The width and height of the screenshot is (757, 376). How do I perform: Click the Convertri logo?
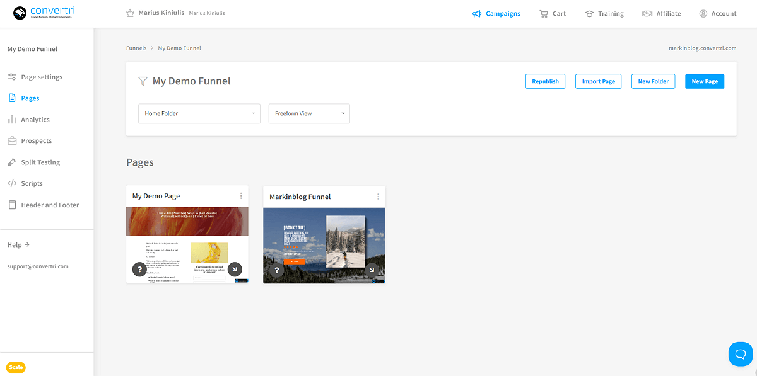(x=44, y=13)
